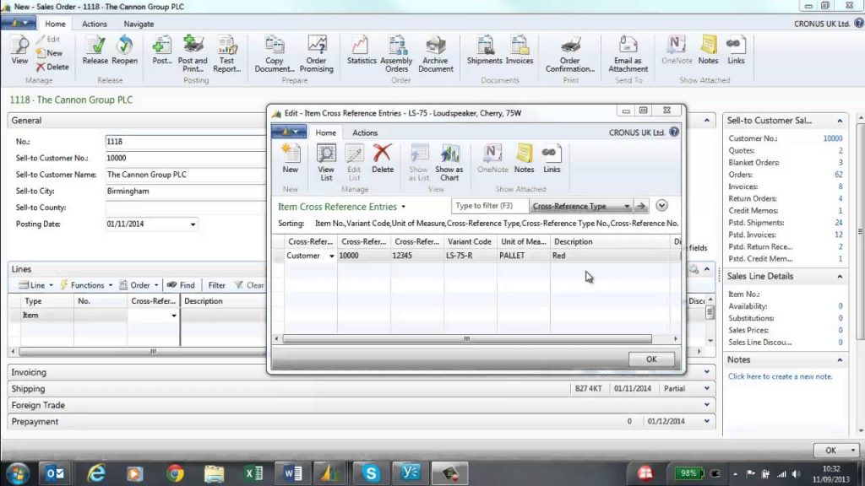This screenshot has height=486, width=865.
Task: Expand the Foreign Trade section
Action: pyautogui.click(x=707, y=405)
